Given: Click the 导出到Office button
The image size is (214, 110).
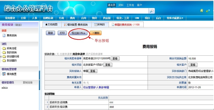Looking at the screenshot, I should [x=78, y=33].
